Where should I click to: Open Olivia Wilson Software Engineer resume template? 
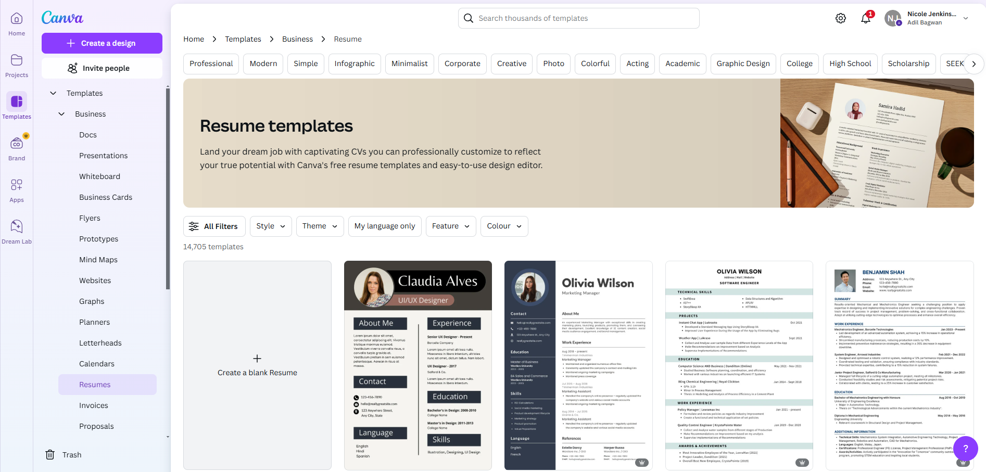(x=739, y=365)
